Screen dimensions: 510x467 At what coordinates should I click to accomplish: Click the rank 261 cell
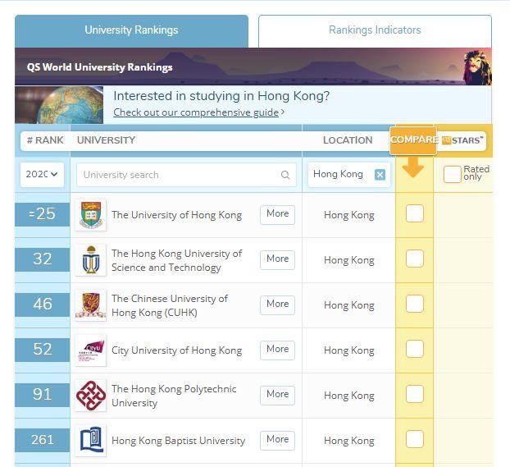coord(43,440)
